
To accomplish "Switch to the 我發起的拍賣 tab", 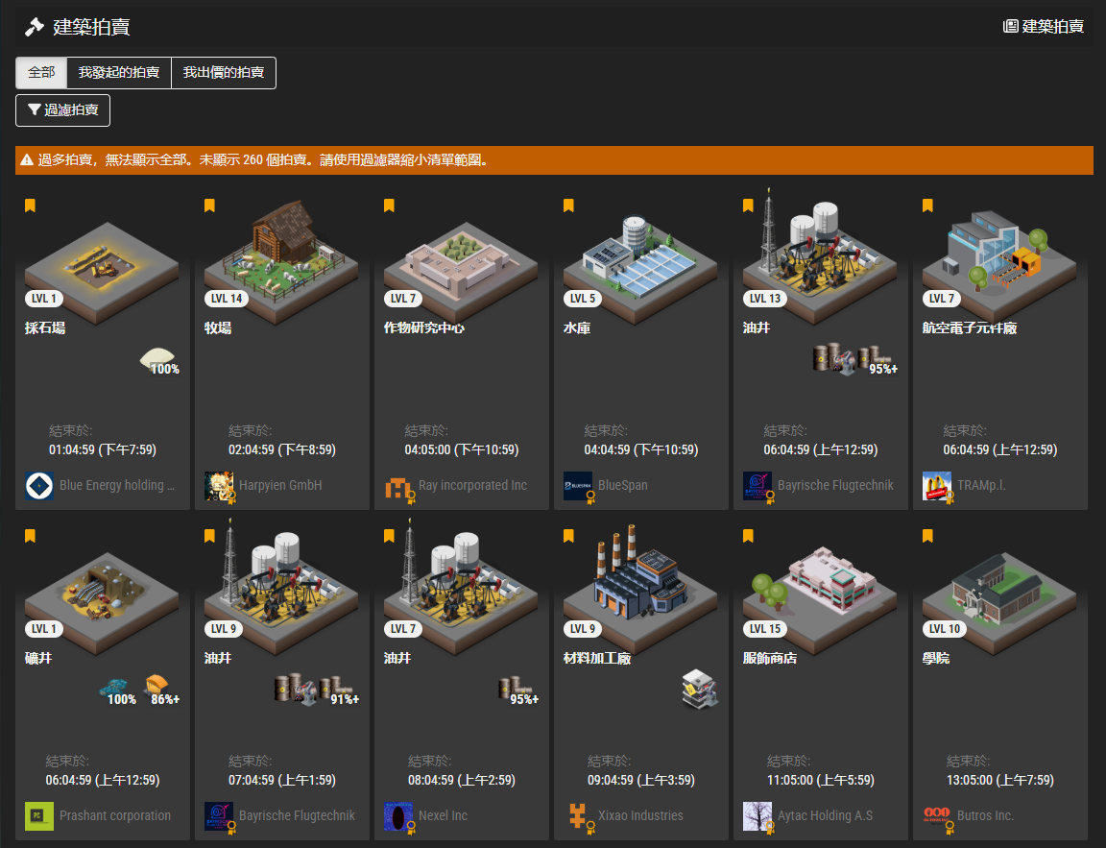I will pyautogui.click(x=119, y=73).
